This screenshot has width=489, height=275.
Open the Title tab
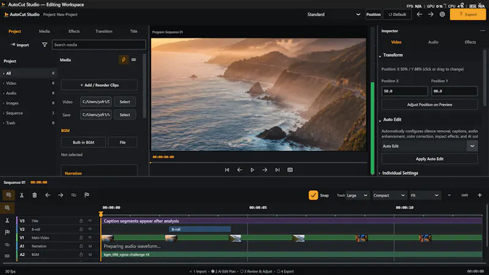tap(133, 31)
